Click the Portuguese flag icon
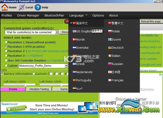 click(74, 80)
